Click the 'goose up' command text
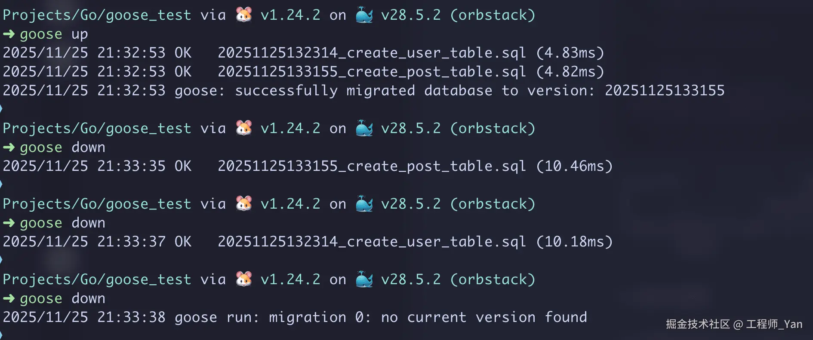This screenshot has width=813, height=340. click(54, 34)
